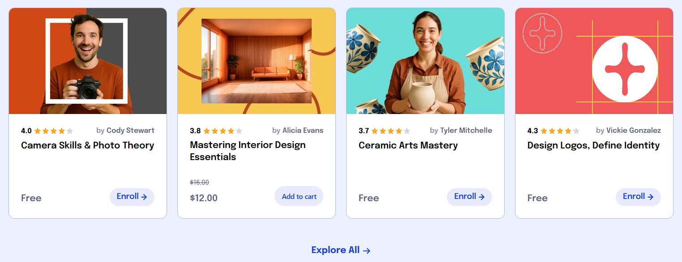Open Mastering Interior Design Essentials title
682x262 pixels.
click(x=248, y=151)
